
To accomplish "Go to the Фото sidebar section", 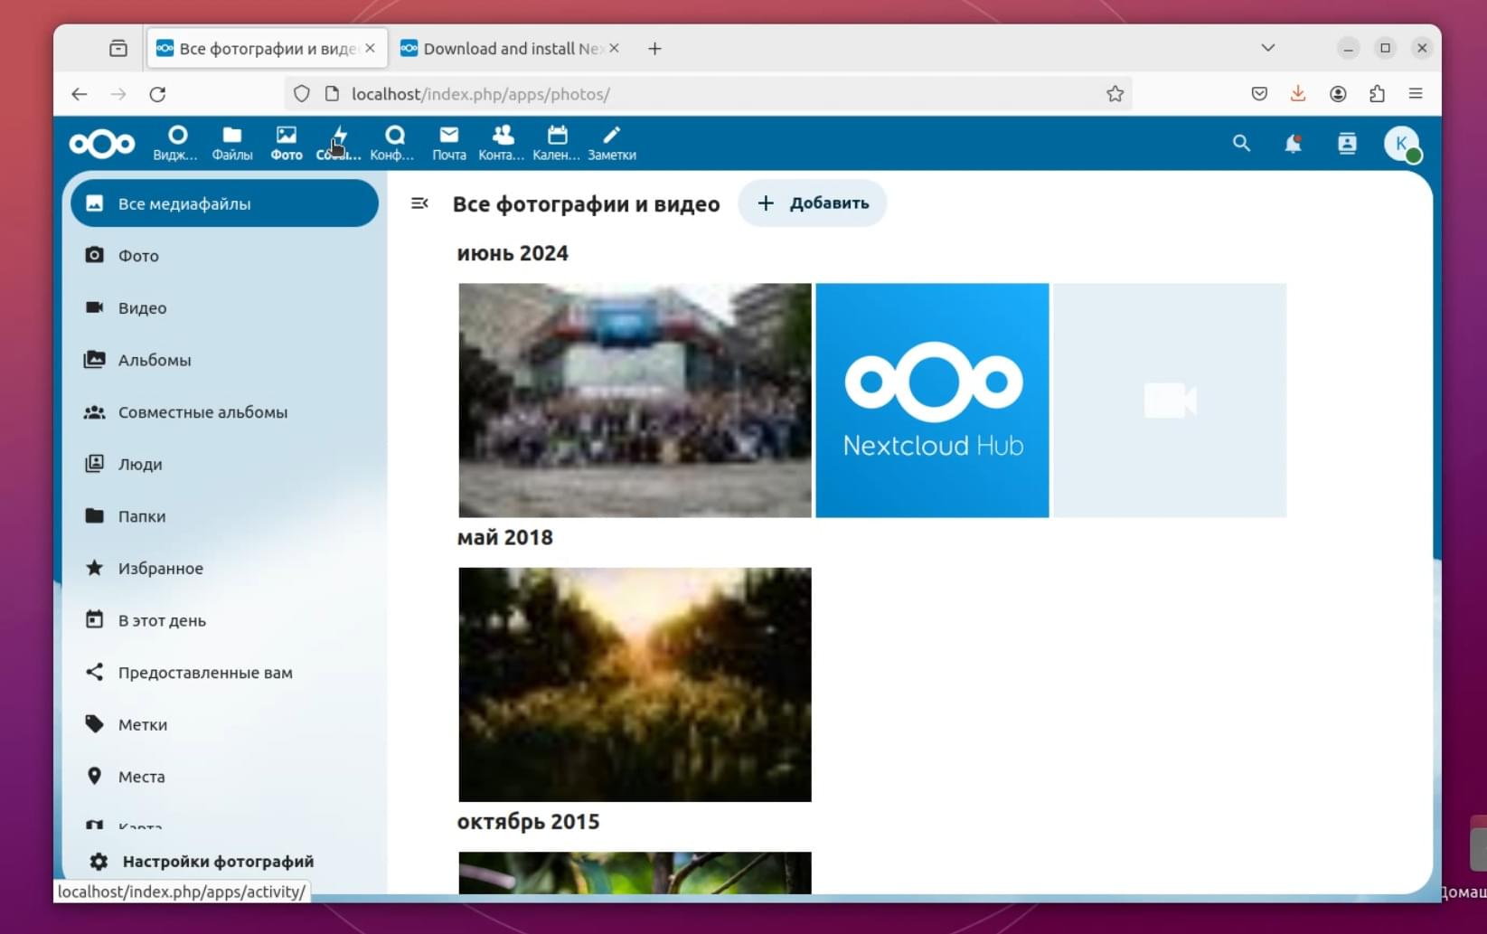I will (224, 256).
